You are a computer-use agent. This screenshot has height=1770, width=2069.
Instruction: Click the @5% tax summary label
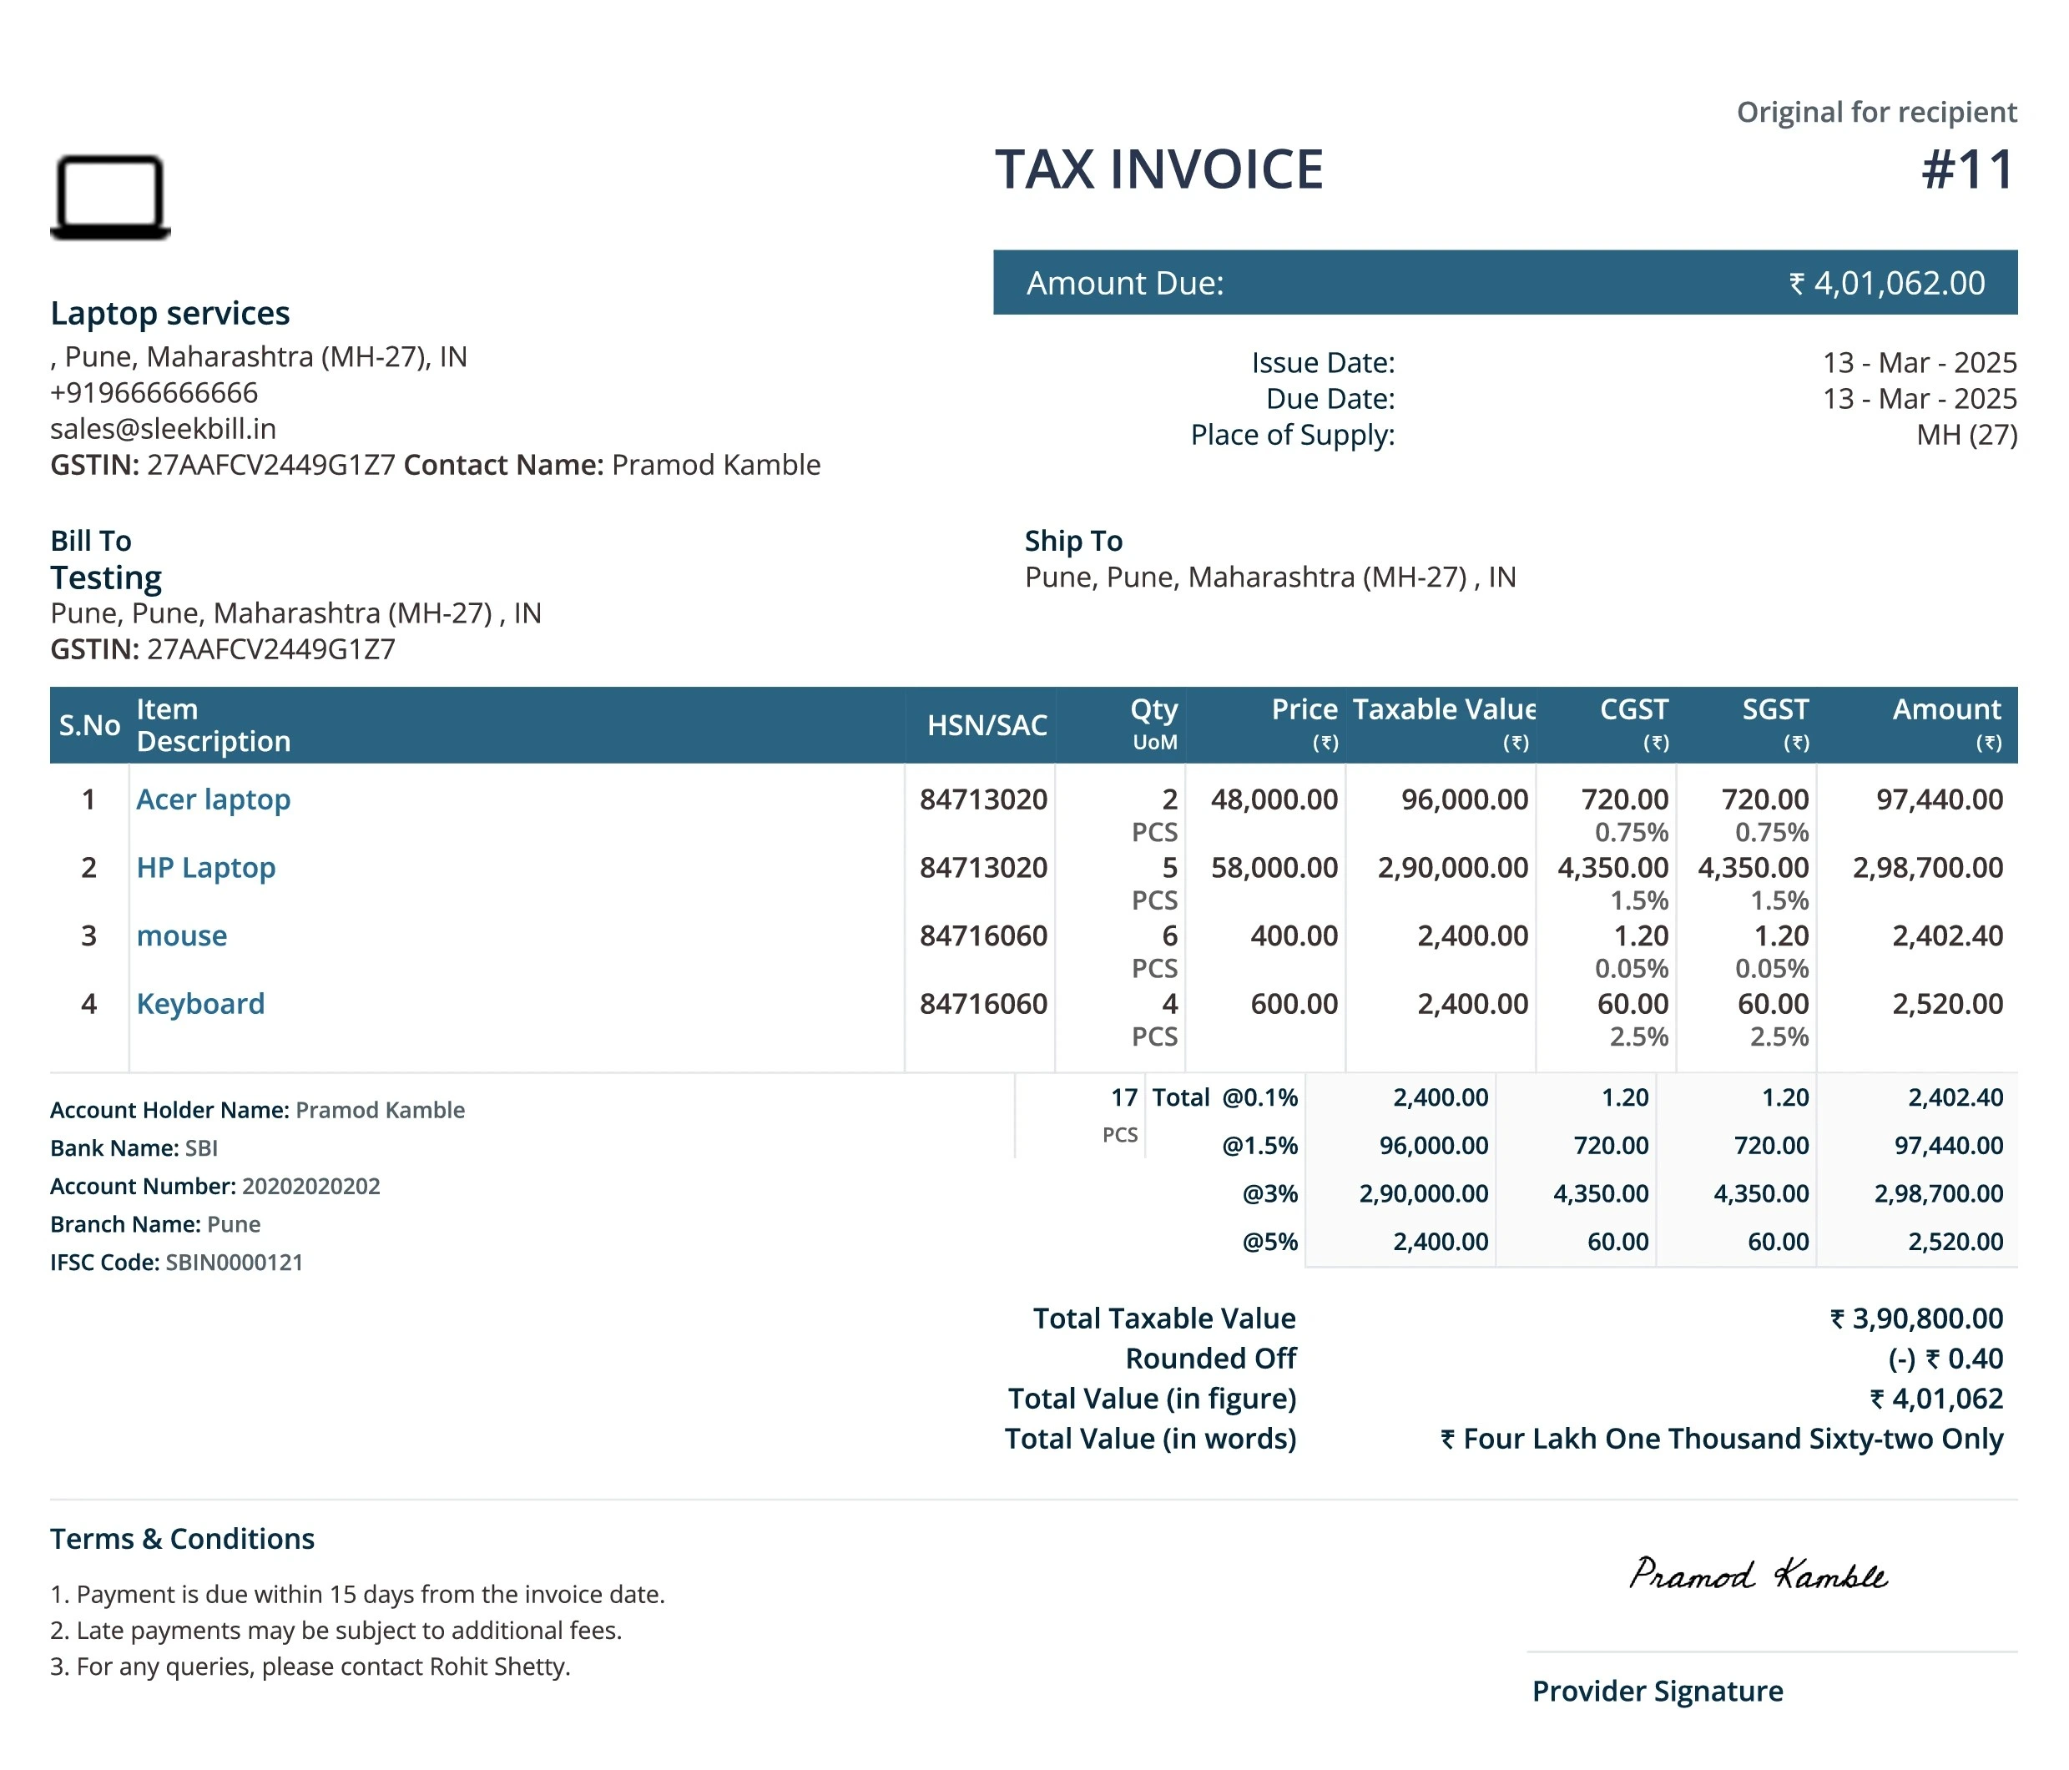click(1270, 1242)
